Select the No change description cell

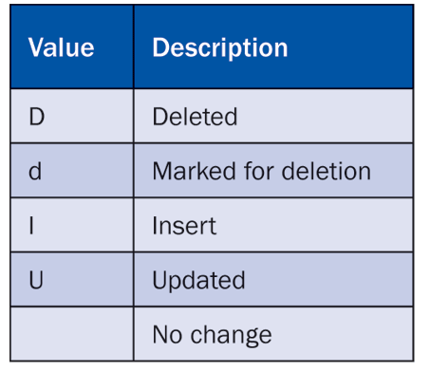coord(273,334)
